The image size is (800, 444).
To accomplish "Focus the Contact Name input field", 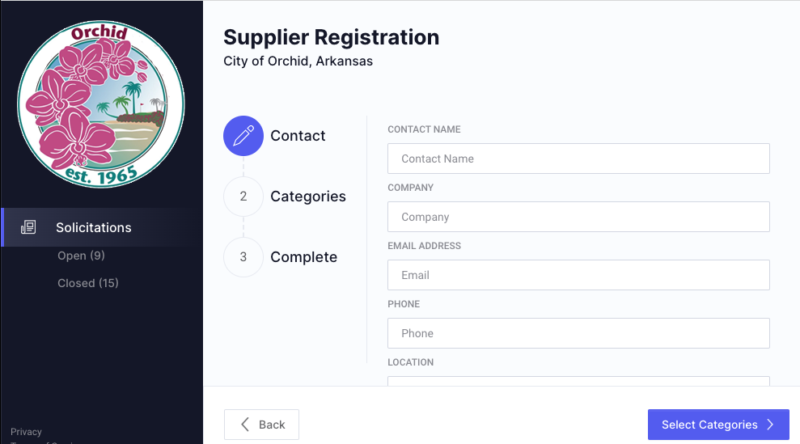I will pyautogui.click(x=578, y=159).
